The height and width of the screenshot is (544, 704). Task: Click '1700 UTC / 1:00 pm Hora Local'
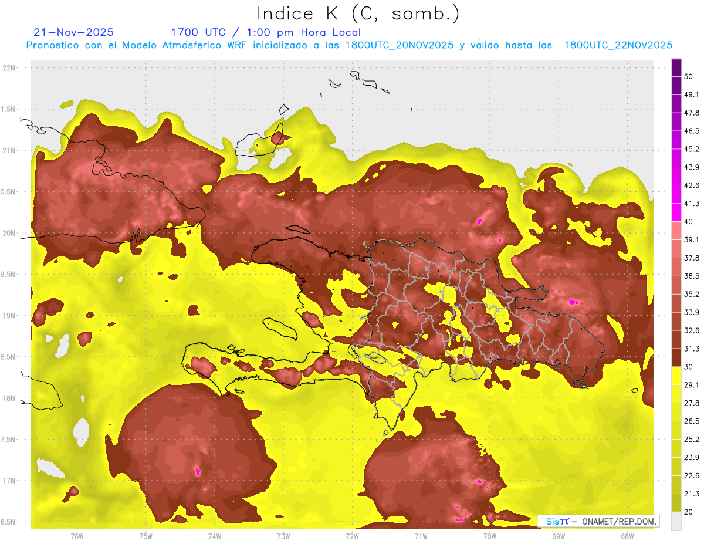266,32
